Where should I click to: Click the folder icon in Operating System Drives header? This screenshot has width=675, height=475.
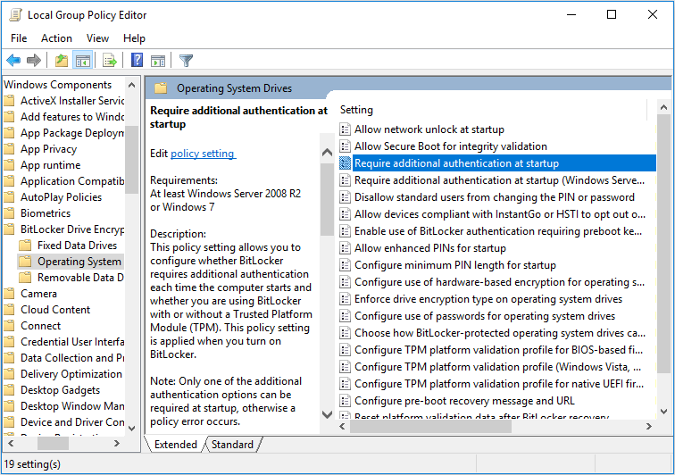[x=161, y=88]
